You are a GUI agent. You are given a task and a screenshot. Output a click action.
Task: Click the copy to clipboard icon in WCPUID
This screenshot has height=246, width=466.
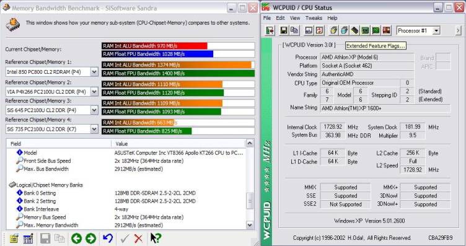pos(294,30)
